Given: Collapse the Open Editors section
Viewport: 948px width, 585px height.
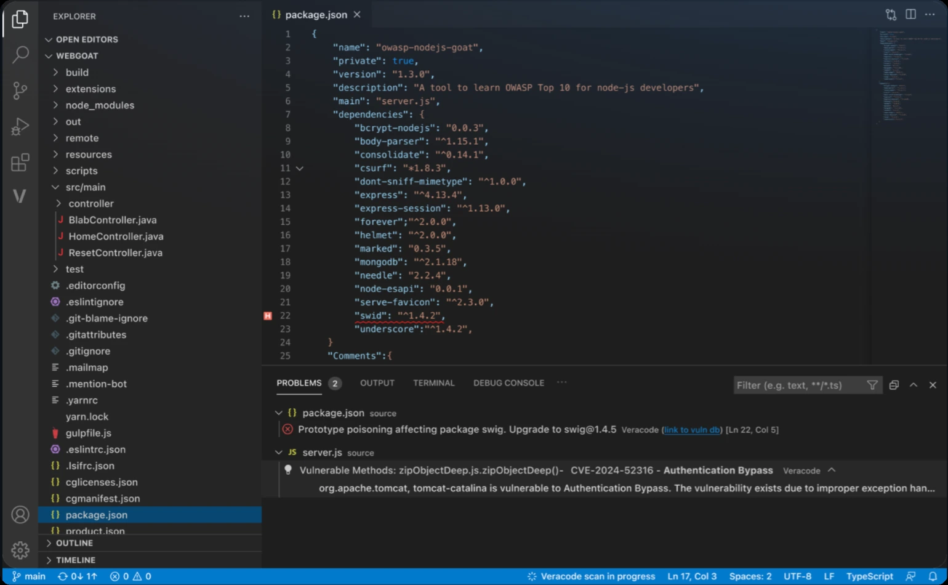Looking at the screenshot, I should pyautogui.click(x=49, y=39).
